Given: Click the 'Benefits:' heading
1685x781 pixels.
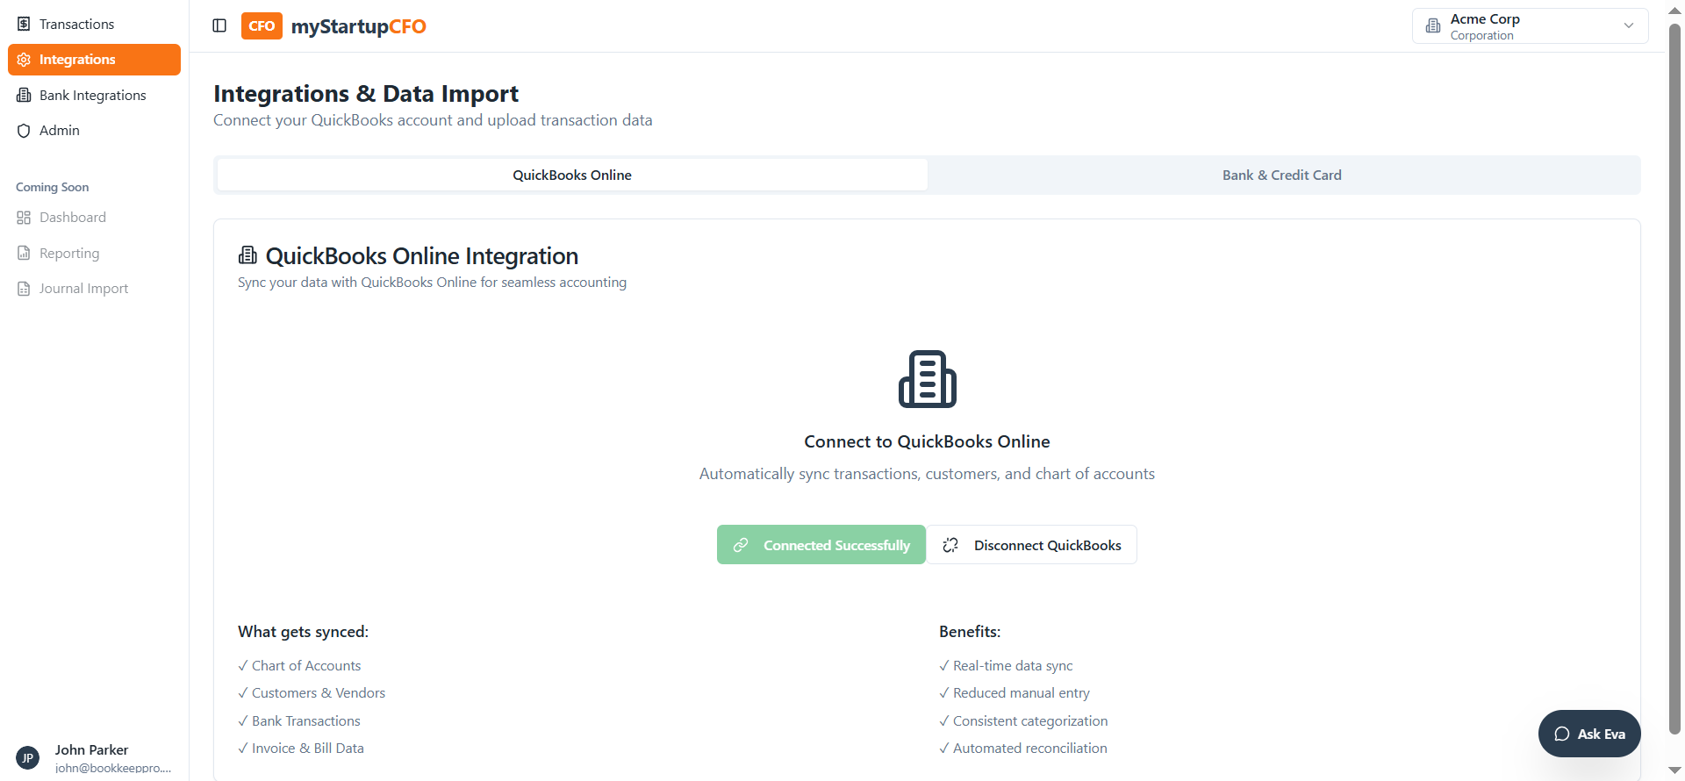Looking at the screenshot, I should [x=970, y=632].
